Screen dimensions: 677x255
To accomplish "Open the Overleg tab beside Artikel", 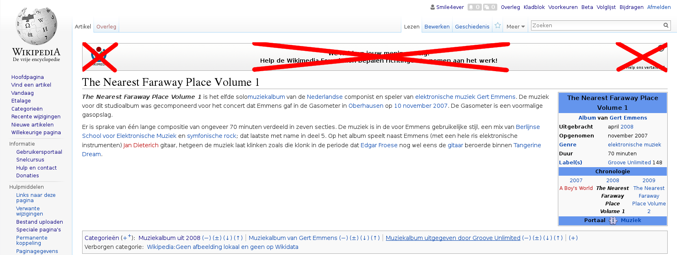I will point(106,26).
